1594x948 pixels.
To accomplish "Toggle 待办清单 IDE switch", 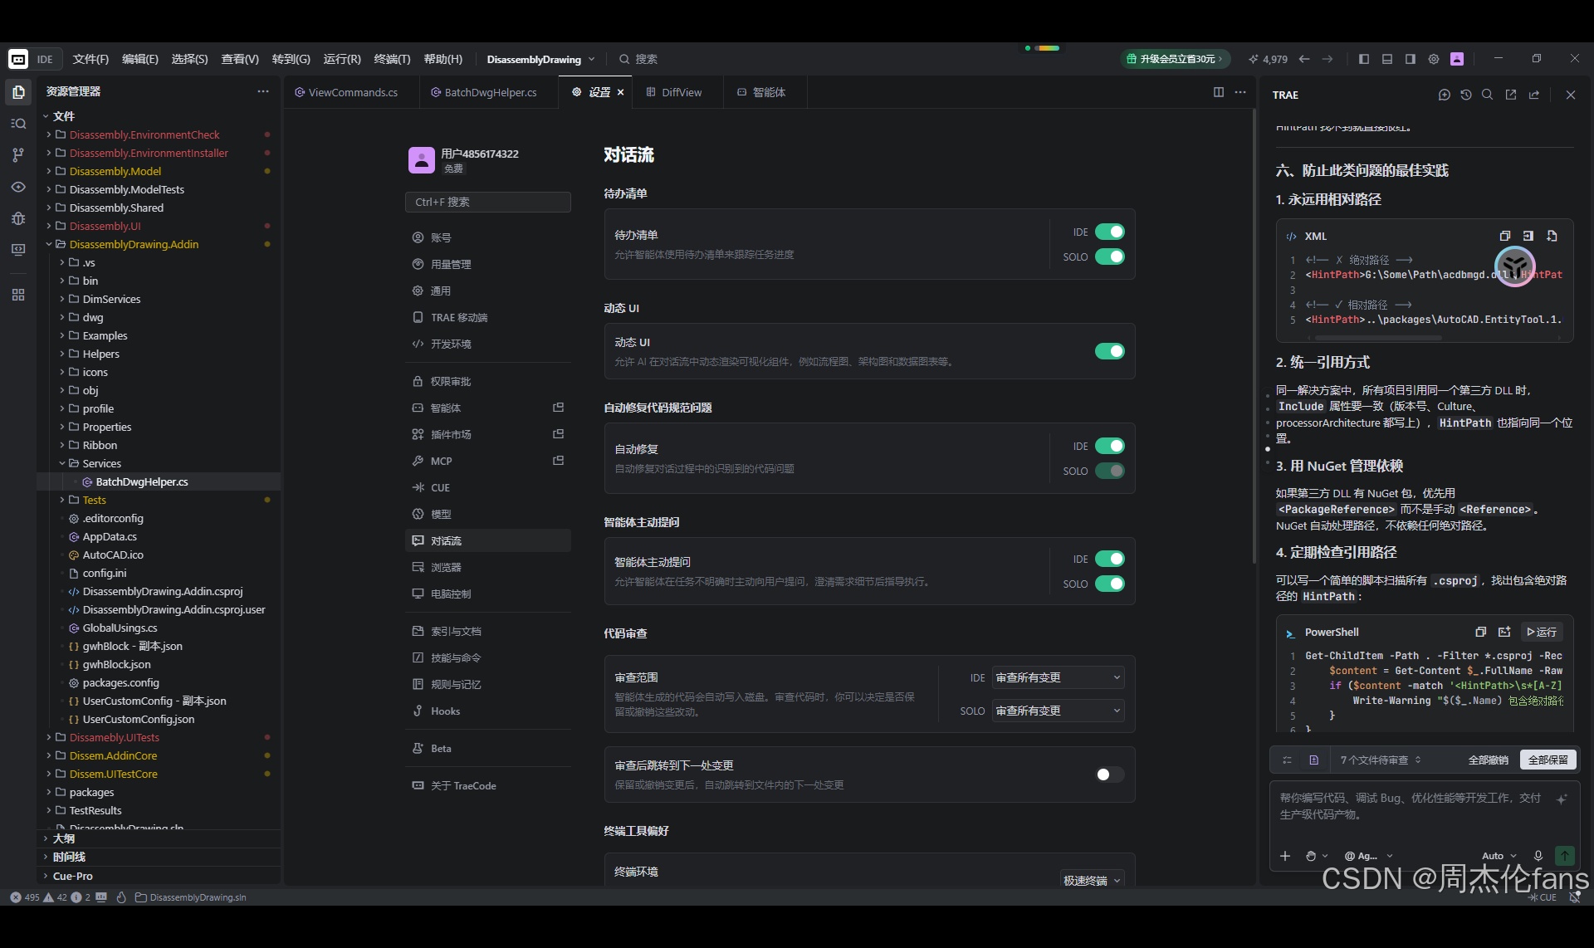I will click(x=1110, y=232).
